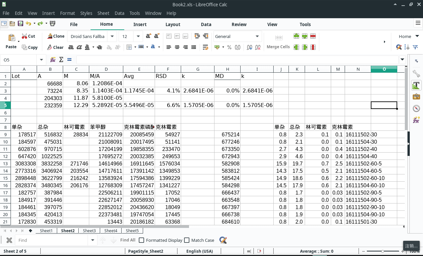This screenshot has width=423, height=256.
Task: Expand the Name Box dropdown arrow
Action: 41,60
